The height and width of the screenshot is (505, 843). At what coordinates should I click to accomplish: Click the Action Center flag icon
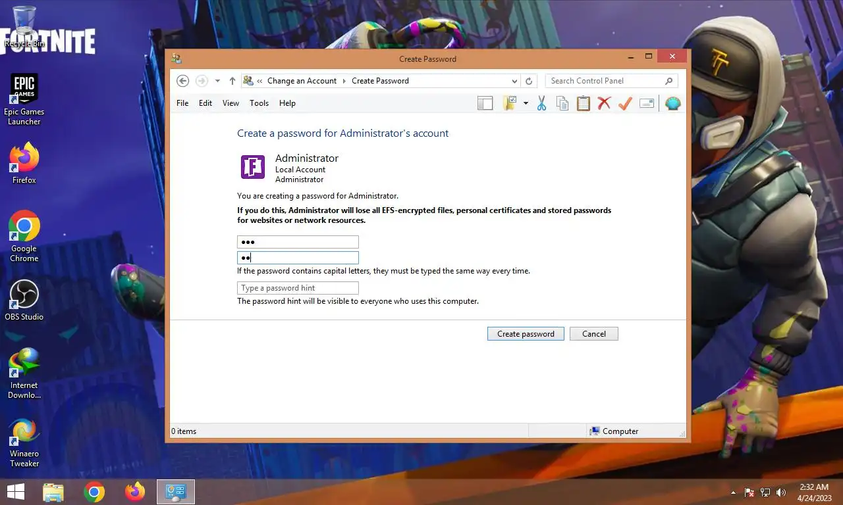click(x=749, y=493)
